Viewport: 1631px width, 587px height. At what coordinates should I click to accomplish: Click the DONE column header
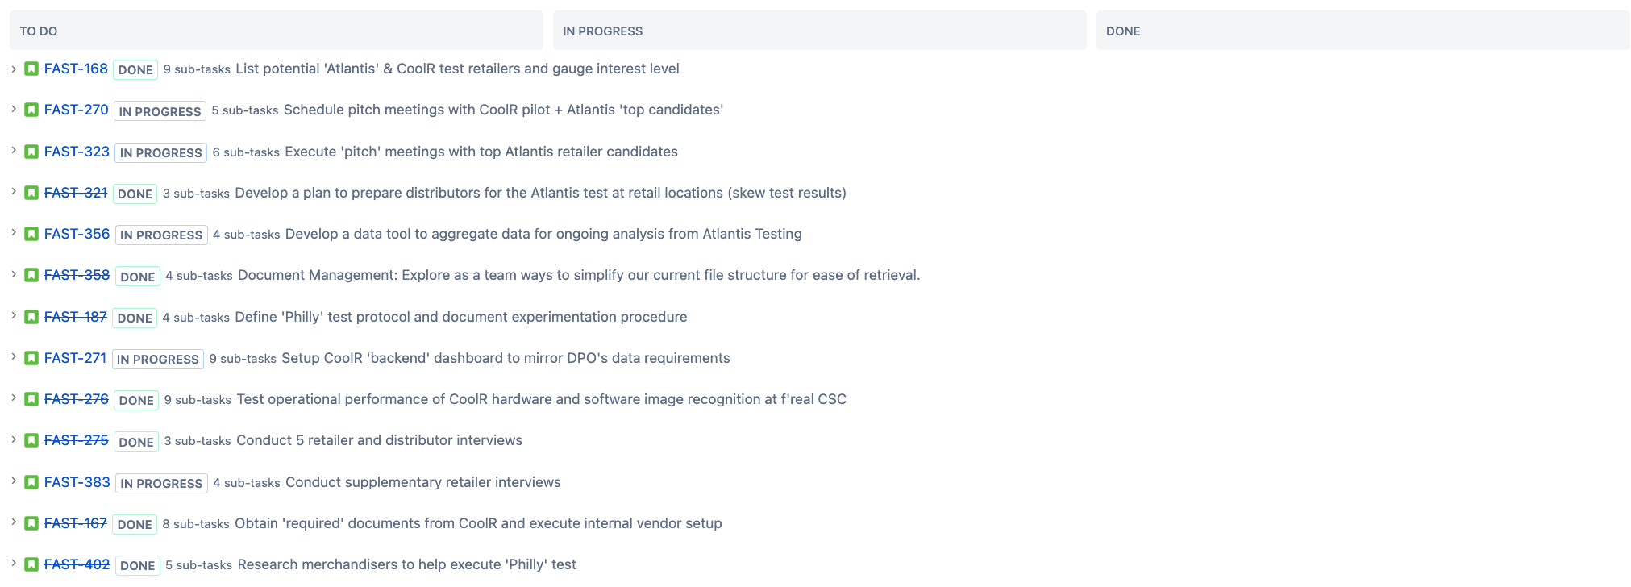click(1363, 31)
